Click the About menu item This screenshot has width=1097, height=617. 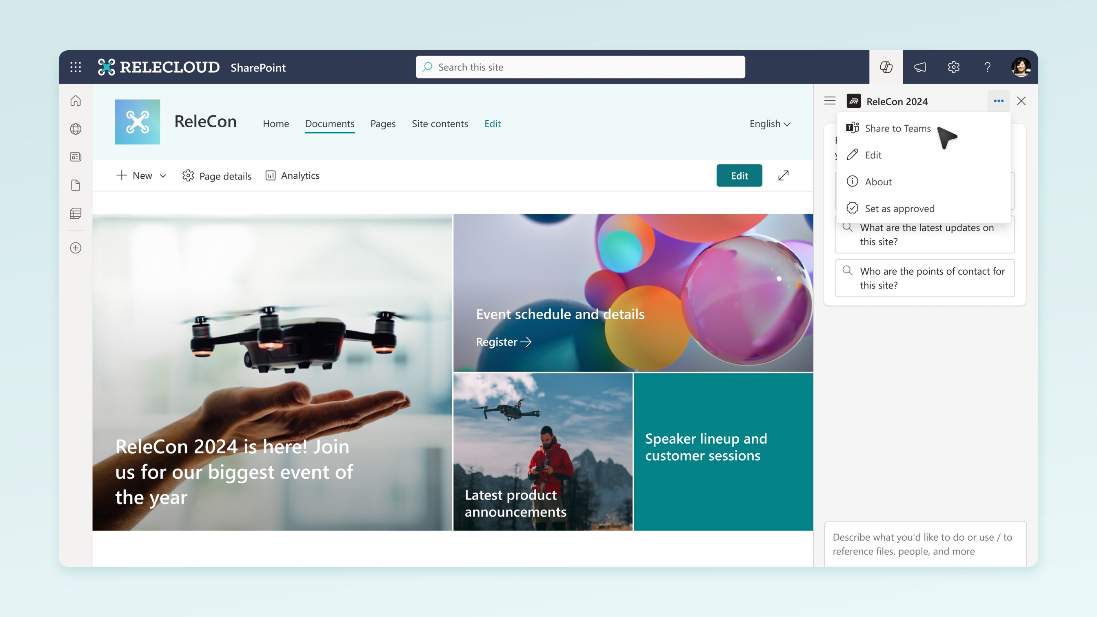[x=878, y=181]
